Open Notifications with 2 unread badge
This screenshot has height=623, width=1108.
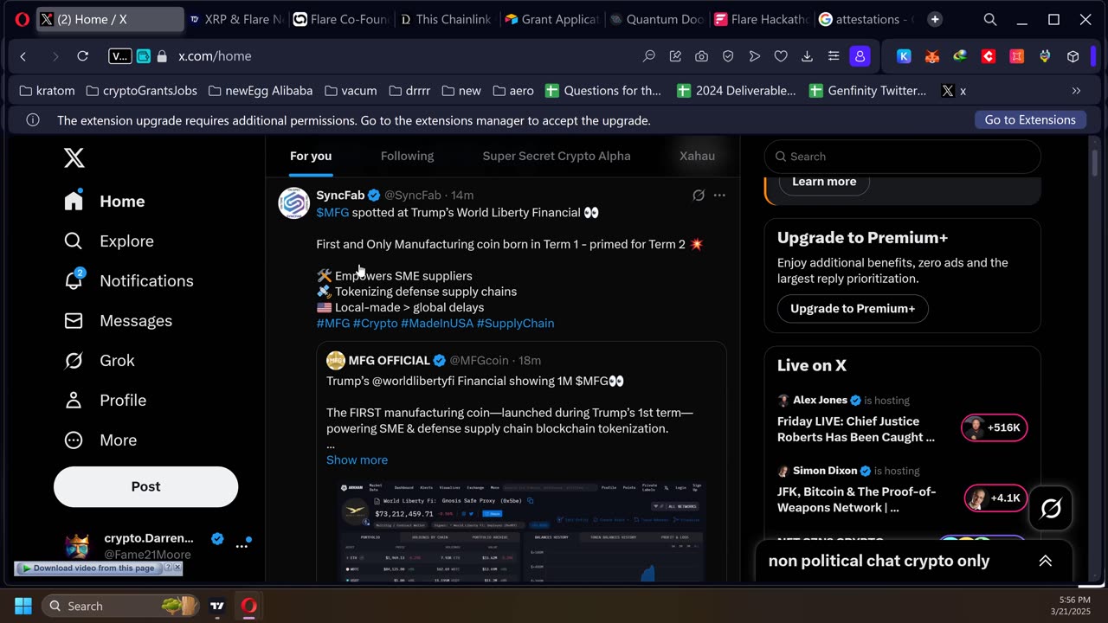click(x=129, y=280)
